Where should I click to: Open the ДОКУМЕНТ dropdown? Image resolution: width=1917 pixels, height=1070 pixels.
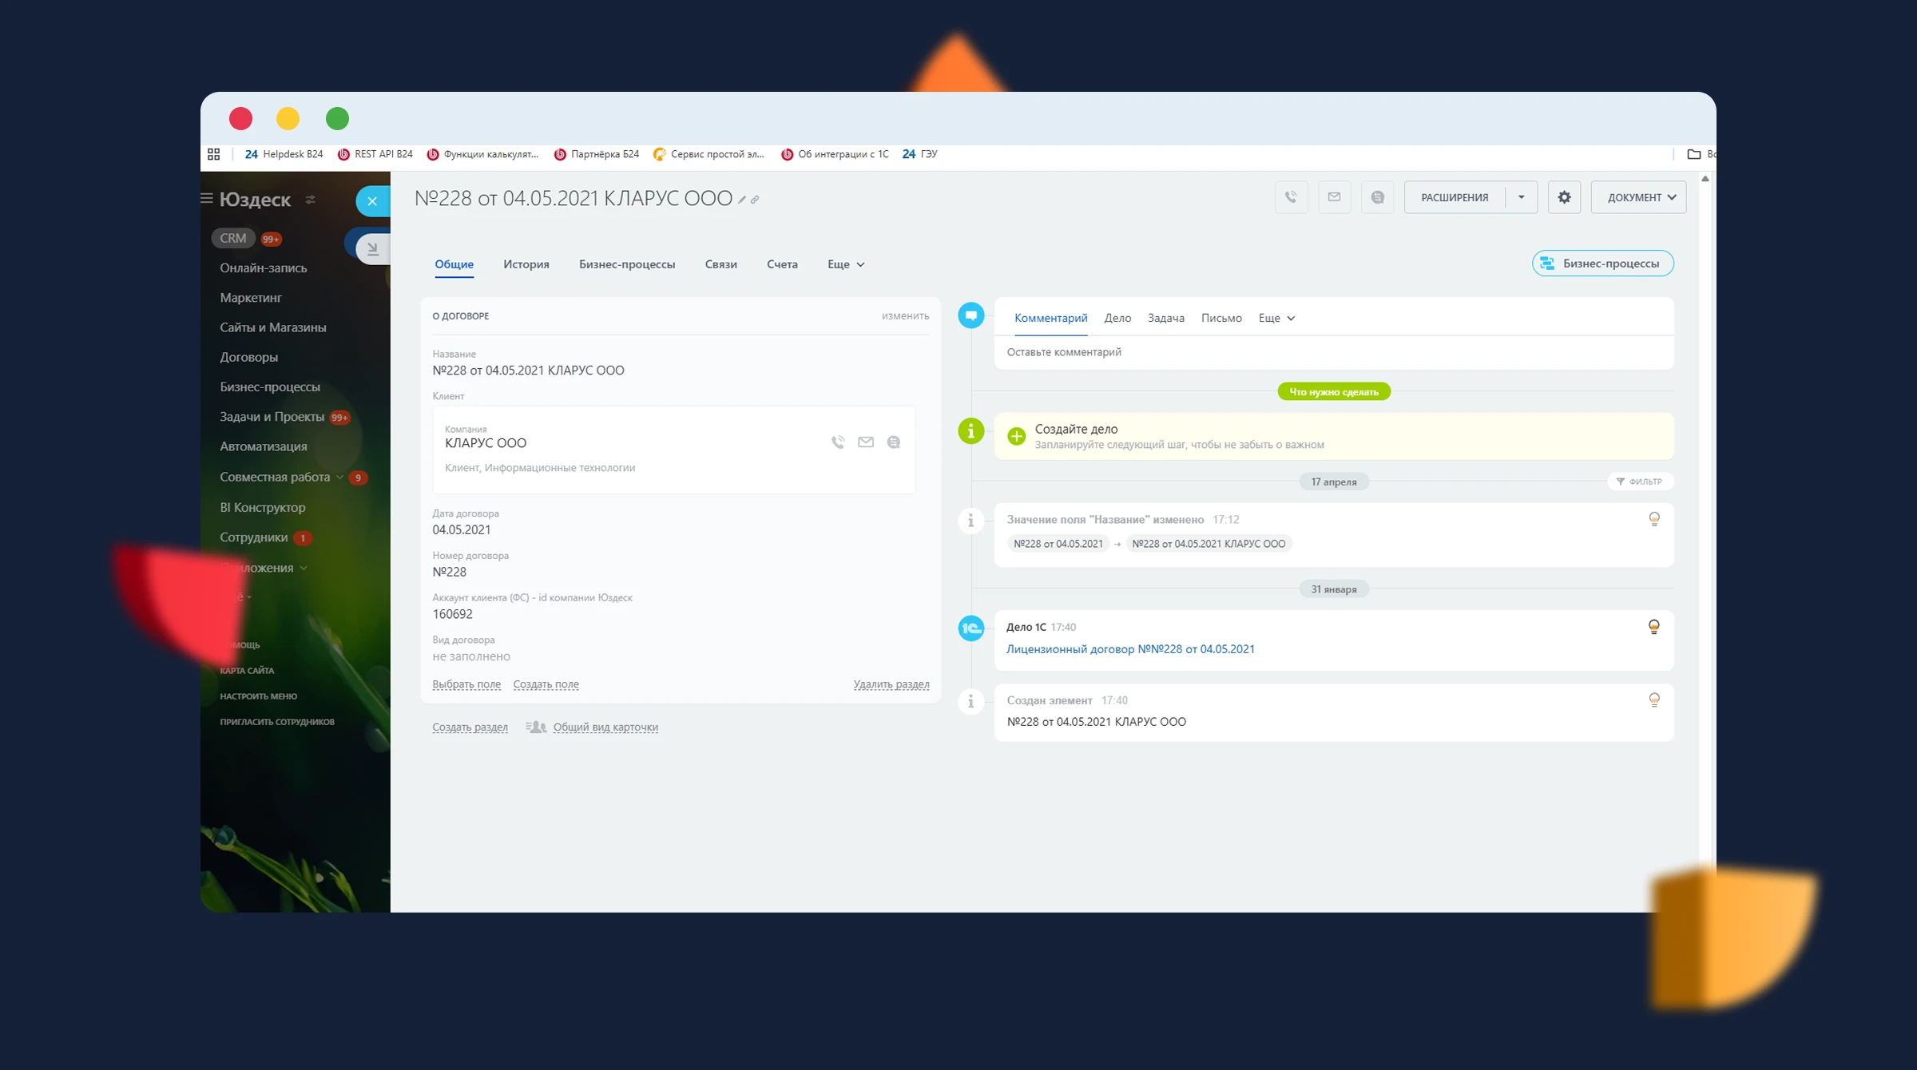point(1638,197)
